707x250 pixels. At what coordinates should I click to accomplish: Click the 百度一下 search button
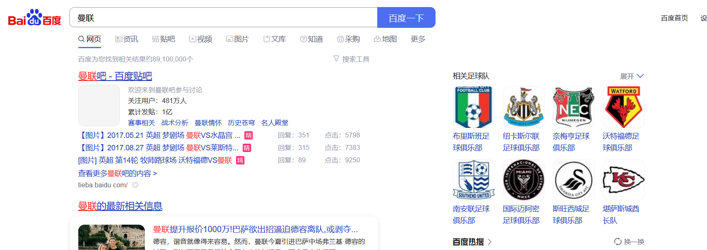406,17
